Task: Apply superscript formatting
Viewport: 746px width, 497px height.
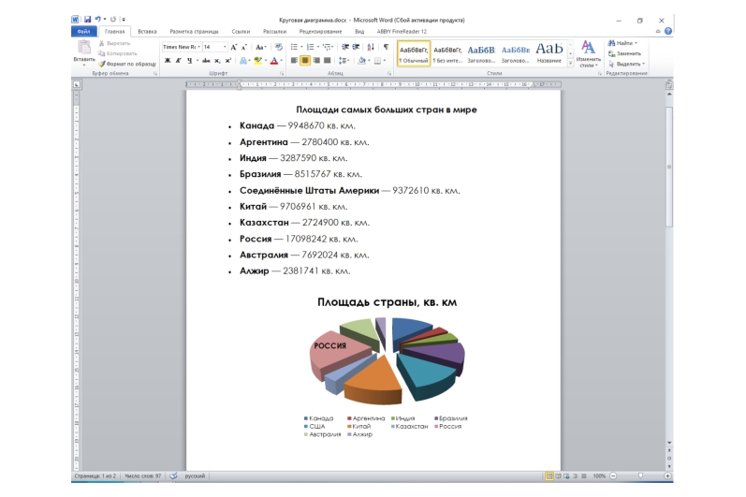Action: coord(227,61)
